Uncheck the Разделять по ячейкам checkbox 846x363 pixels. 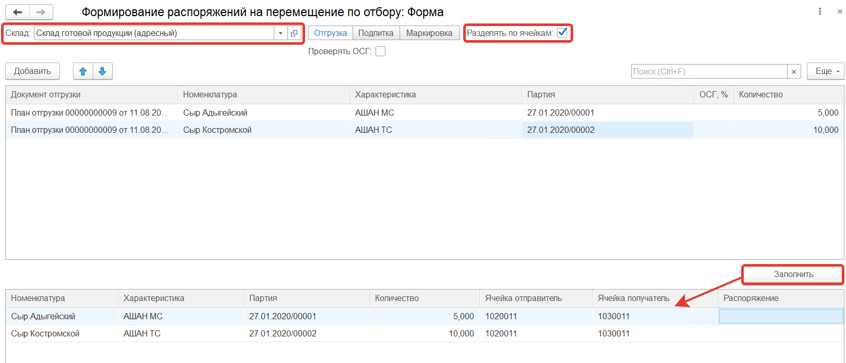coord(562,33)
